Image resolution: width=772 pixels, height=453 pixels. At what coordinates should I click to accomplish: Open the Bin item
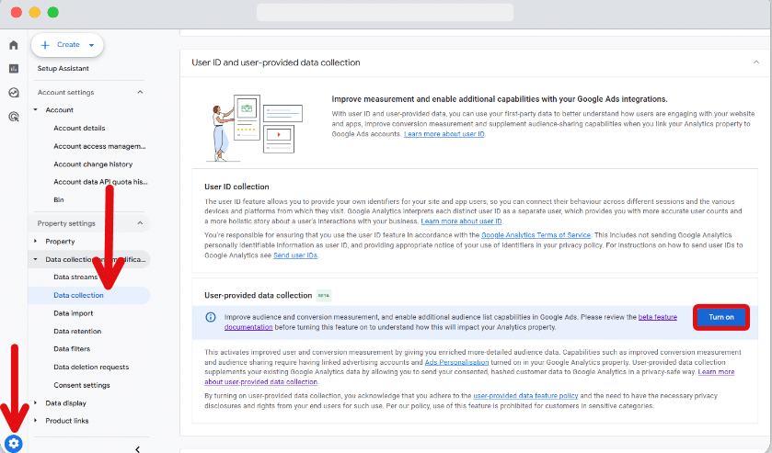pos(59,199)
